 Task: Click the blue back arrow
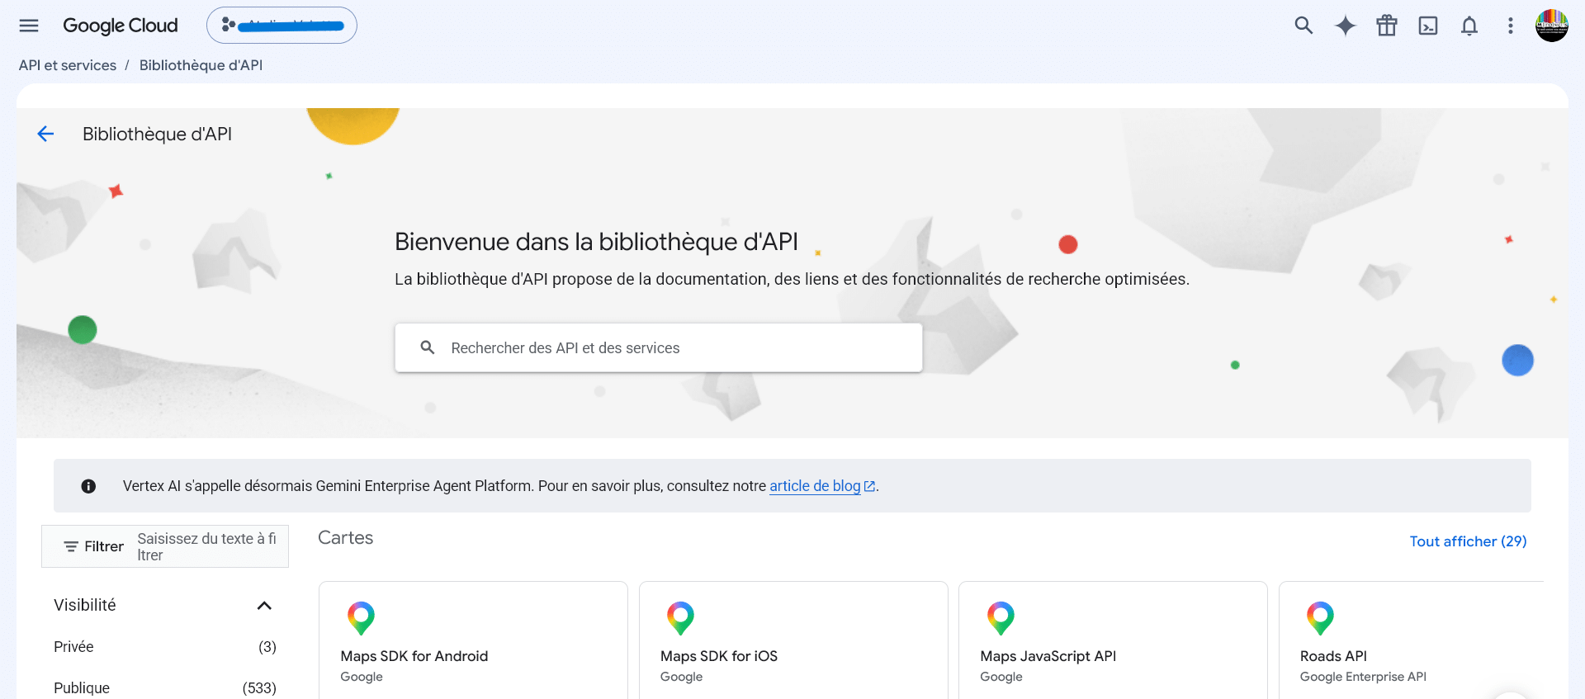[x=45, y=134]
